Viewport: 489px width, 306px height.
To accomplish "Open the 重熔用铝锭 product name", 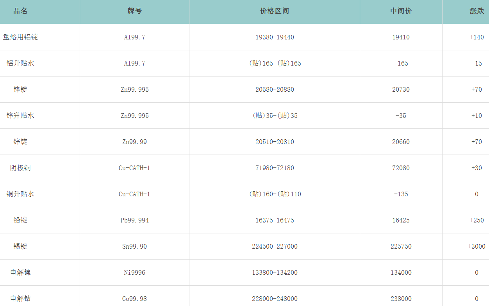I will pyautogui.click(x=20, y=37).
